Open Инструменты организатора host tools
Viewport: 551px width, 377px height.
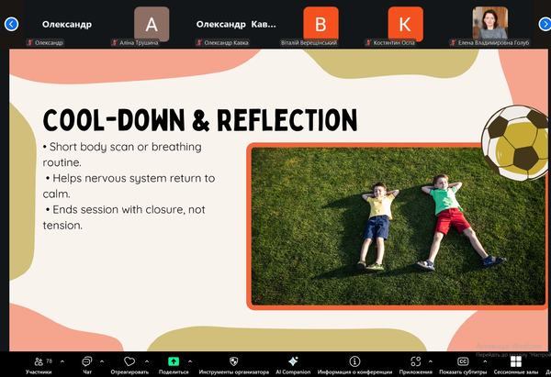233,362
